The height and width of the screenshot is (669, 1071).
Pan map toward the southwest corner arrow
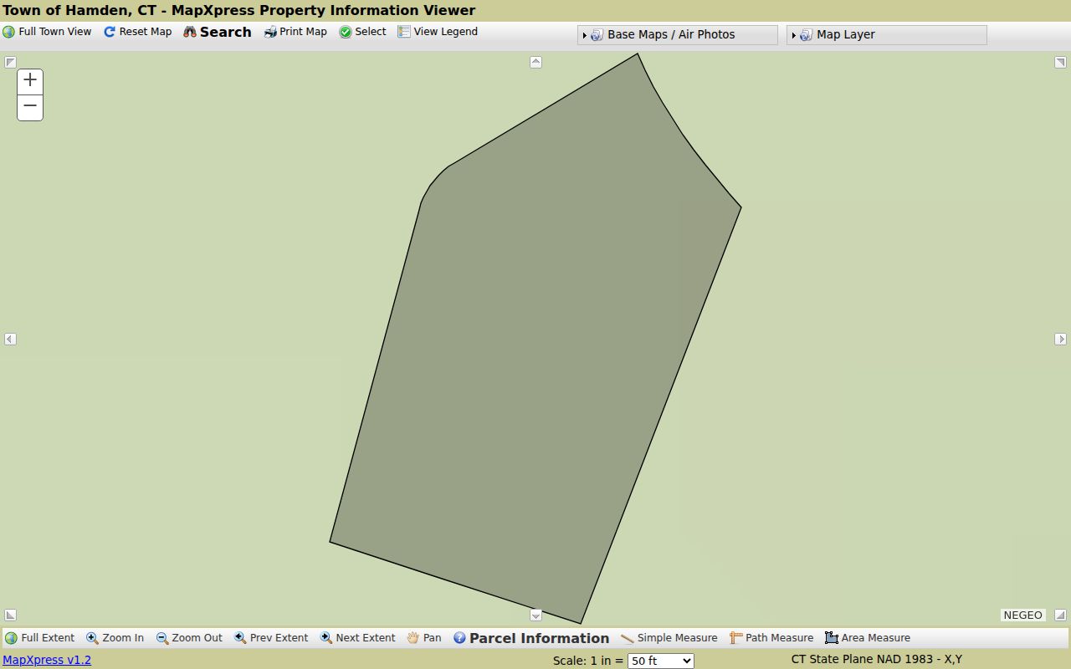coord(10,615)
